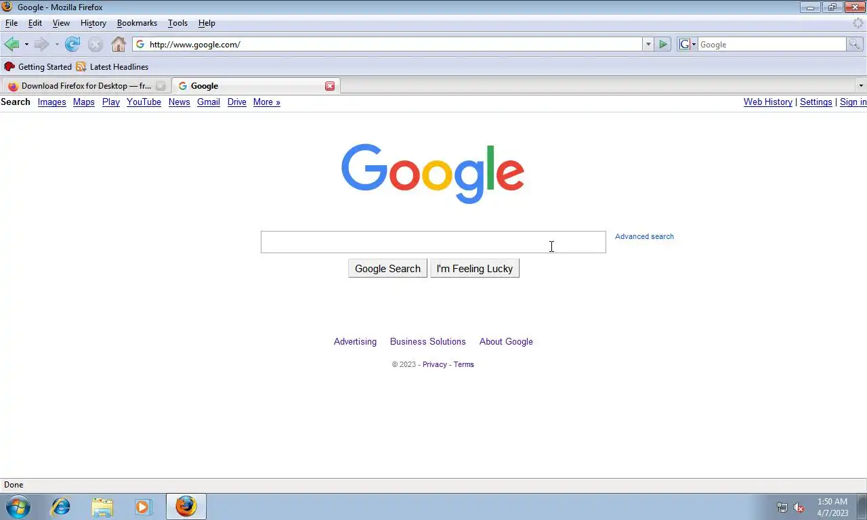The image size is (867, 520).
Task: Click the green Back arrow button
Action: tap(12, 45)
